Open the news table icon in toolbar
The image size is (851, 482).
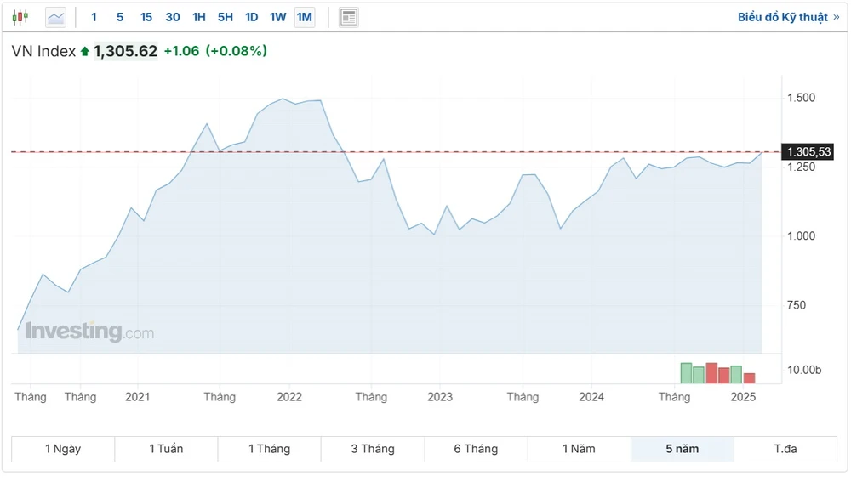point(348,17)
